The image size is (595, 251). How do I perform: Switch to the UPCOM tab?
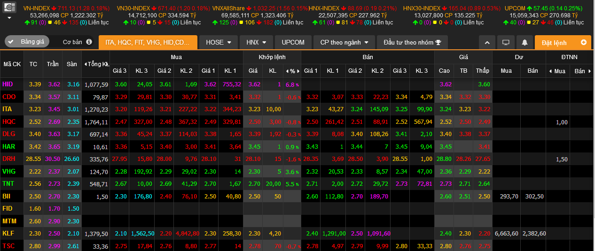293,42
